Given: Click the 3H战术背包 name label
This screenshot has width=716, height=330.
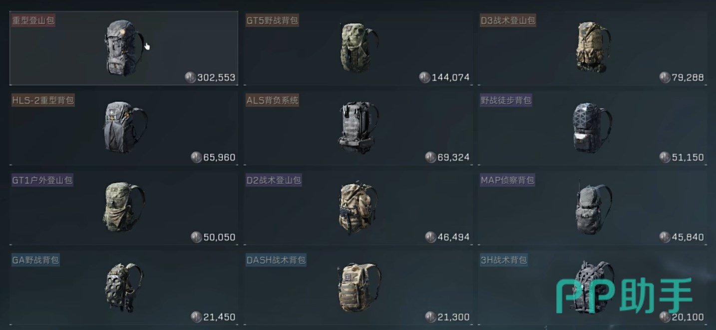Looking at the screenshot, I should [503, 260].
